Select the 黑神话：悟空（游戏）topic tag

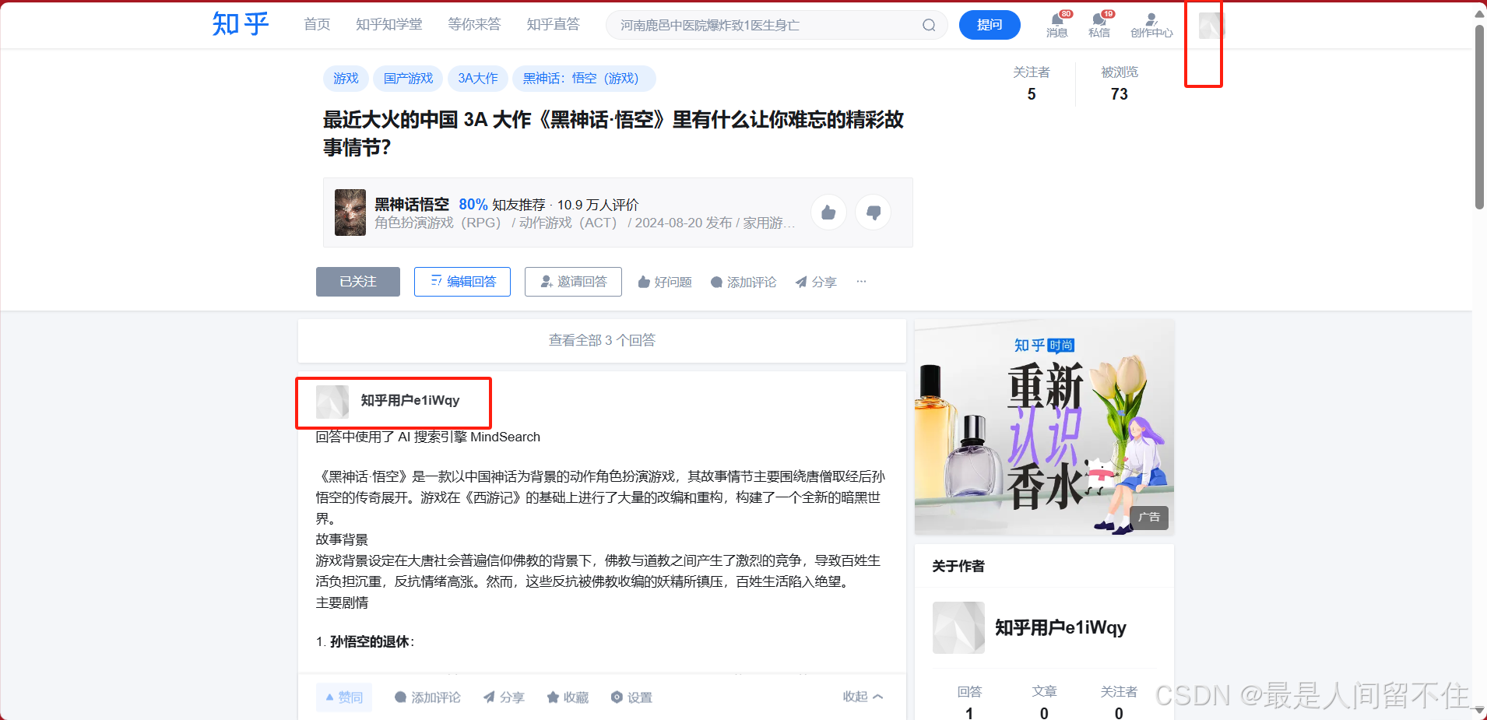click(584, 79)
